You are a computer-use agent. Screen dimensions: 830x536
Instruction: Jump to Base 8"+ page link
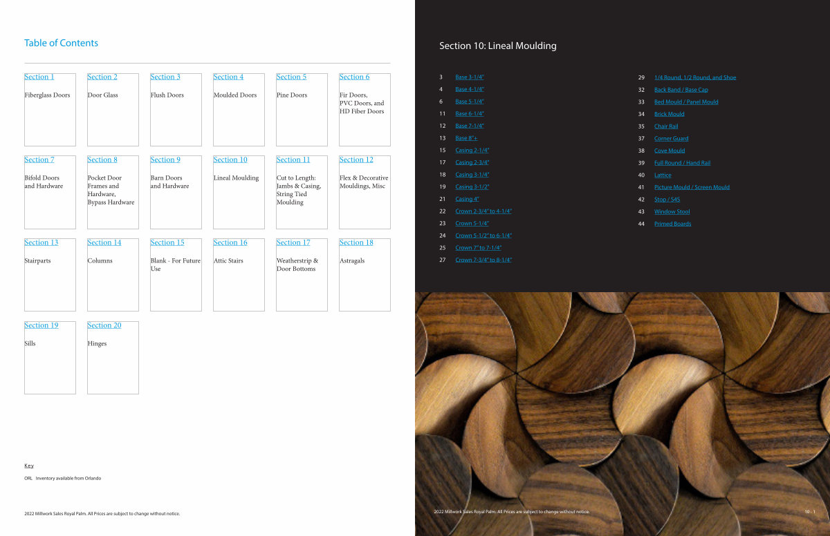[466, 138]
